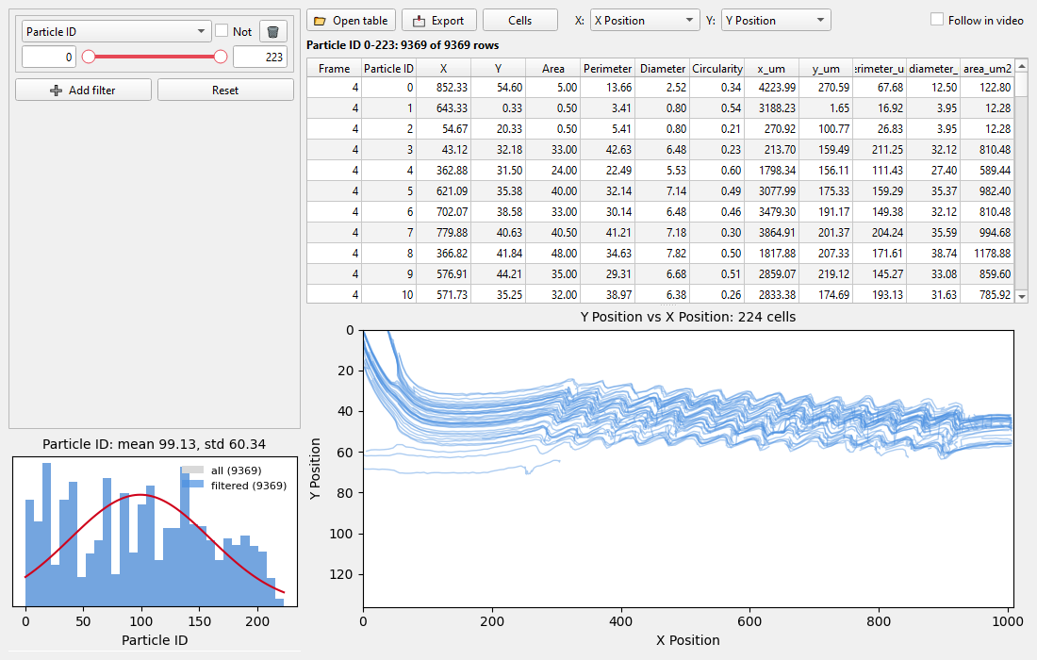Click the scatter plot title '224 cells'
This screenshot has height=660, width=1037.
(x=766, y=317)
